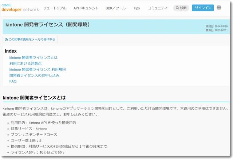The width and height of the screenshot is (233, 159).
Task: Open the SDK/ツール menu
Action: pyautogui.click(x=115, y=8)
